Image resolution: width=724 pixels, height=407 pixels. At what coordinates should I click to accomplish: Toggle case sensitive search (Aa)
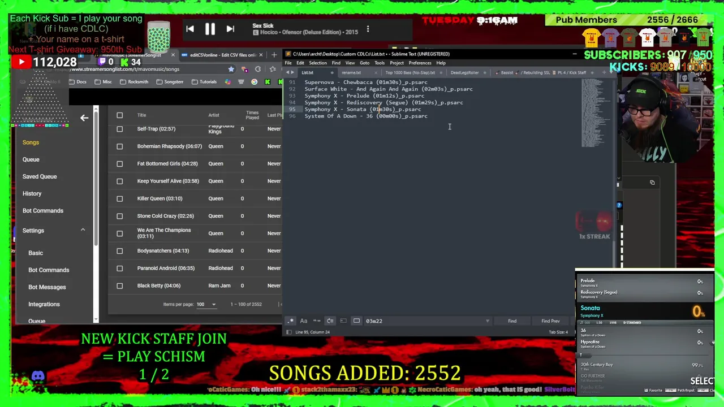tap(304, 321)
